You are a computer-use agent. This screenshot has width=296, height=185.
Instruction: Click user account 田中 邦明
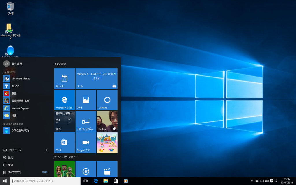coord(13,64)
